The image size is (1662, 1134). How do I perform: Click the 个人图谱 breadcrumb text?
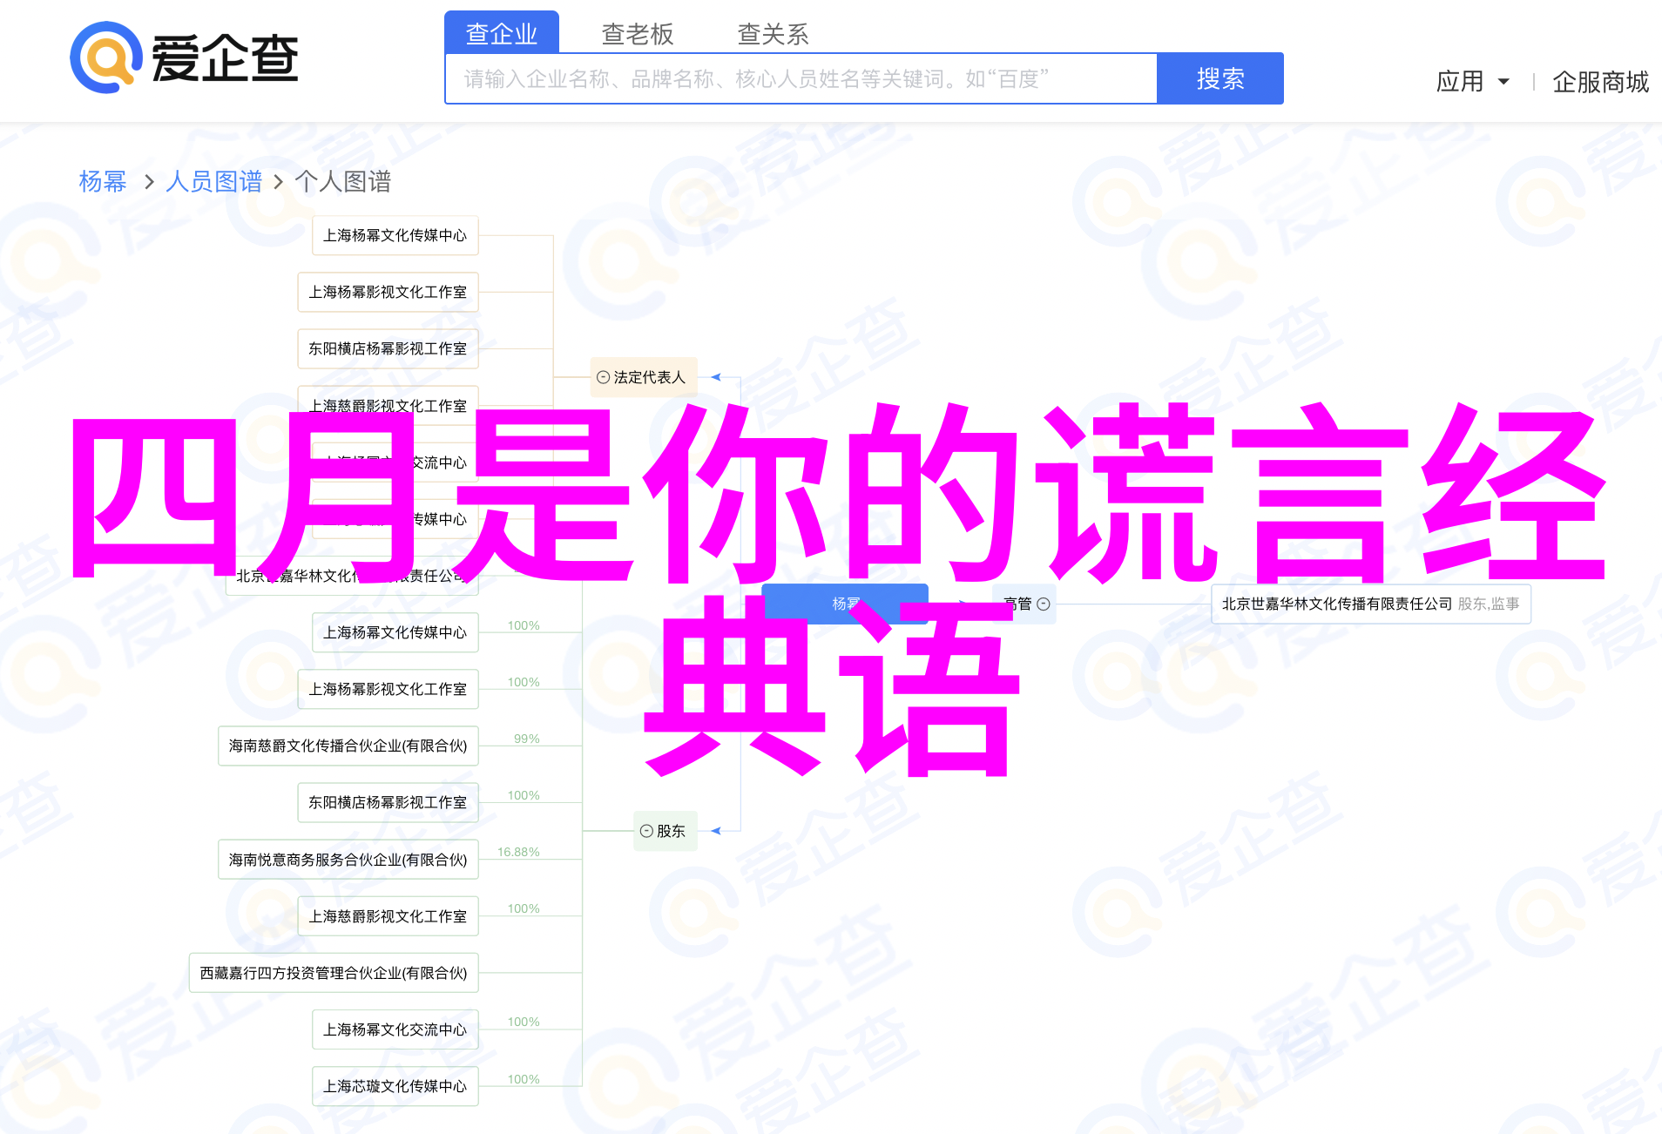pyautogui.click(x=343, y=181)
